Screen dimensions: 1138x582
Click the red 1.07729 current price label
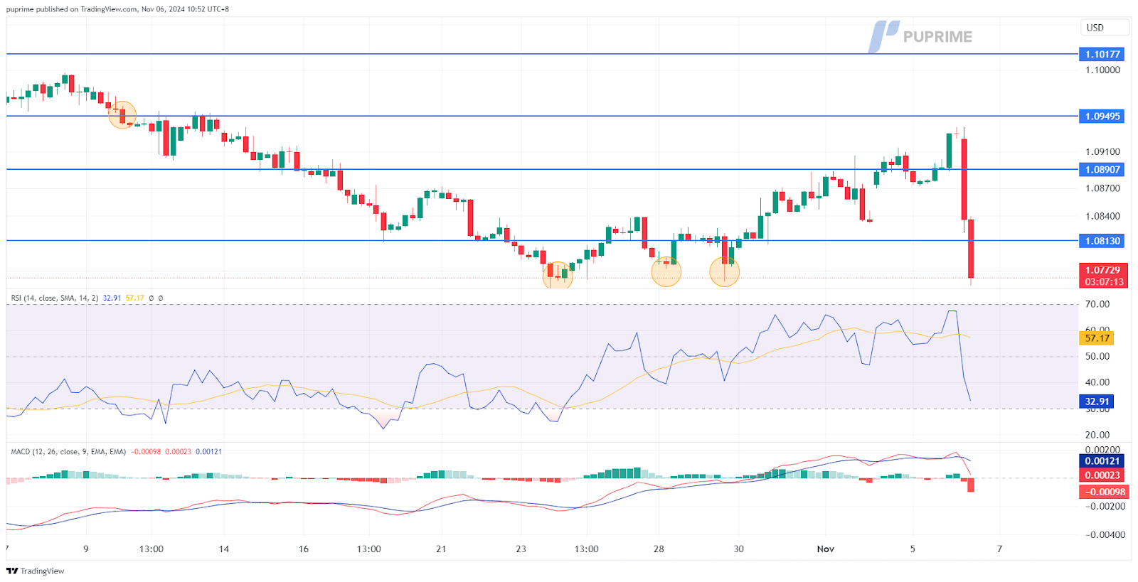(1103, 270)
